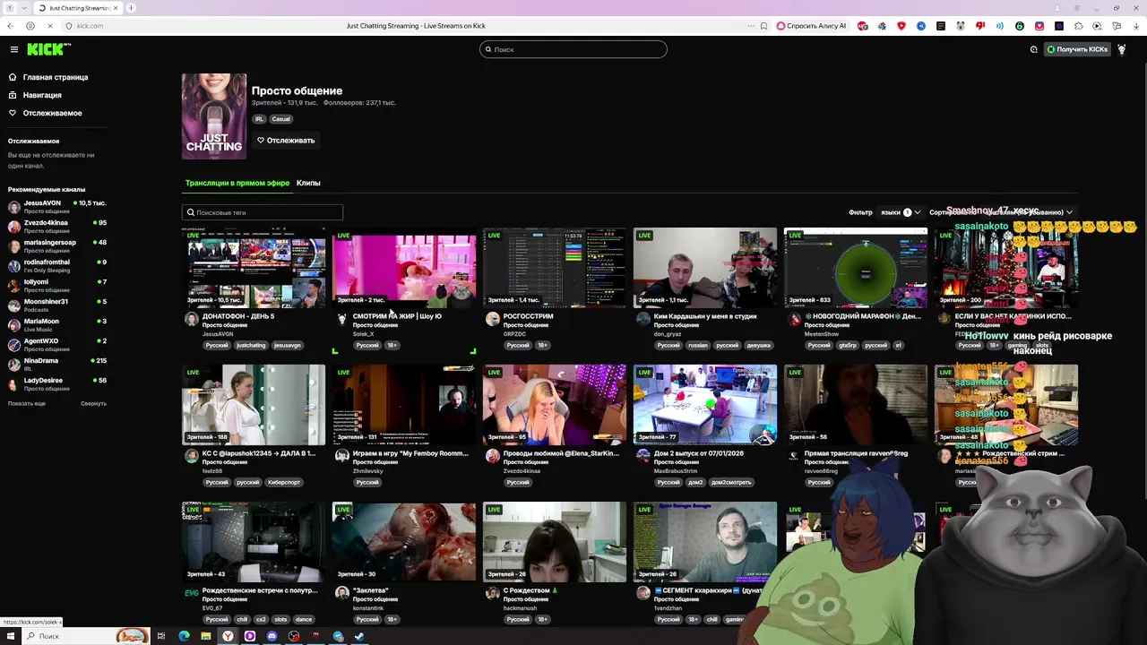Open Проводы любимой @Elena_StarKin stream title

pos(561,453)
